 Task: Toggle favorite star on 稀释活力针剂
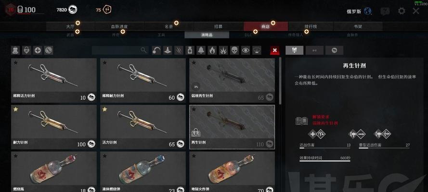[16, 62]
